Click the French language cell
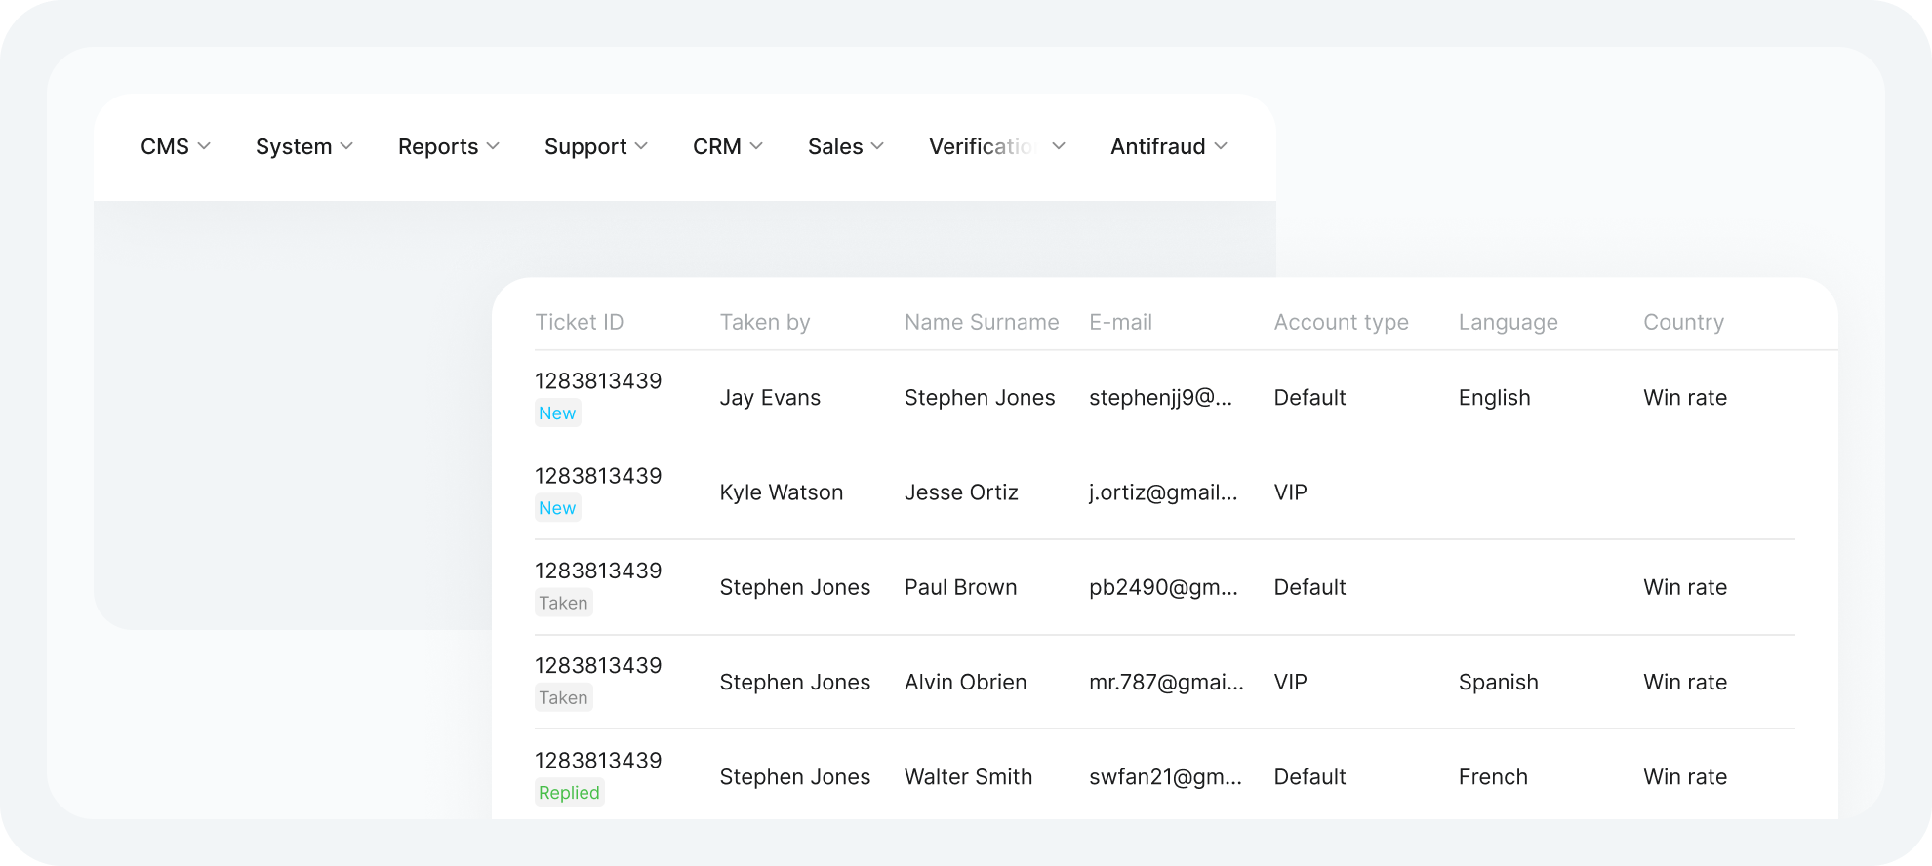The image size is (1932, 866). 1493,776
